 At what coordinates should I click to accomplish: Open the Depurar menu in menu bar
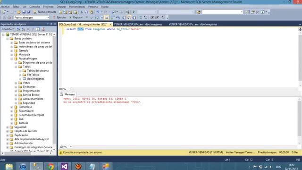[x=61, y=7]
